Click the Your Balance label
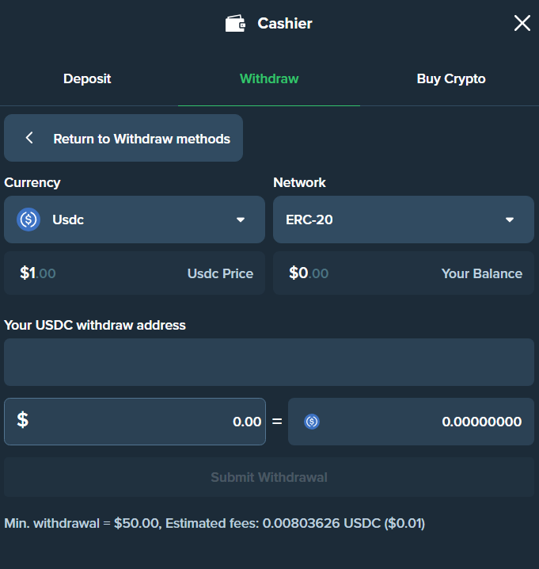The image size is (539, 569). pos(482,273)
